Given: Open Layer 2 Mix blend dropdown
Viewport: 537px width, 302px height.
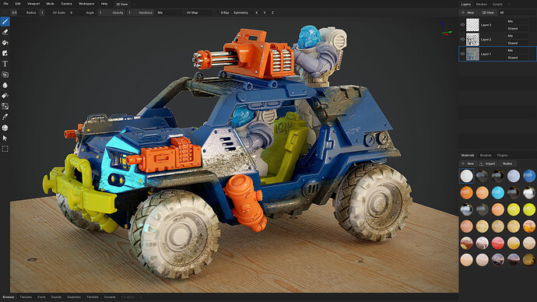Looking at the screenshot, I should [x=517, y=36].
